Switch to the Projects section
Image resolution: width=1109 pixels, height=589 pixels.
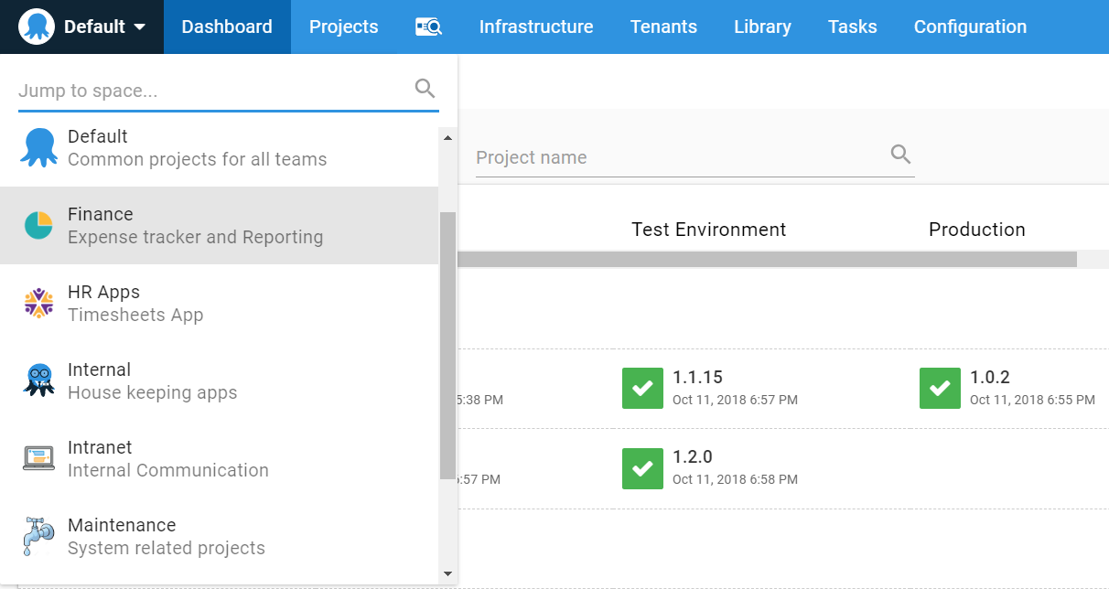(343, 27)
